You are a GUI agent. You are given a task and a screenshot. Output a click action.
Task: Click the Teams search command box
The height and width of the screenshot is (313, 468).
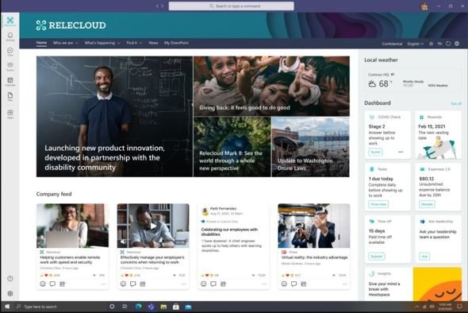232,6
